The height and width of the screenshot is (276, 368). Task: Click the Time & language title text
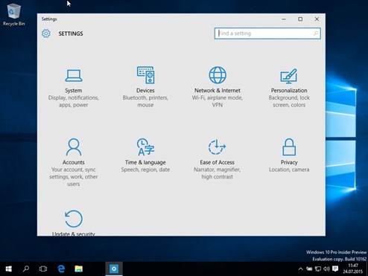coord(145,162)
